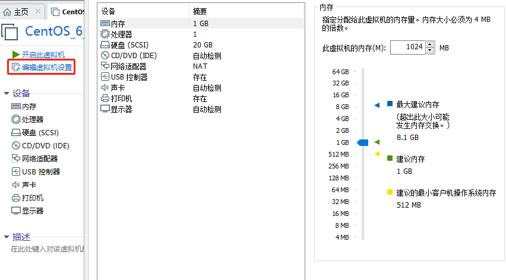
Task: Click sidebar 网络适配器 network icon
Action: (16, 158)
